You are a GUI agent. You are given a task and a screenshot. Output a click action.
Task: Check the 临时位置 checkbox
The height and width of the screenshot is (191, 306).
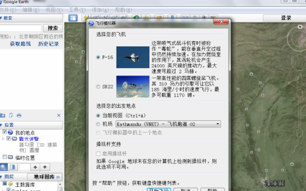tap(5, 157)
